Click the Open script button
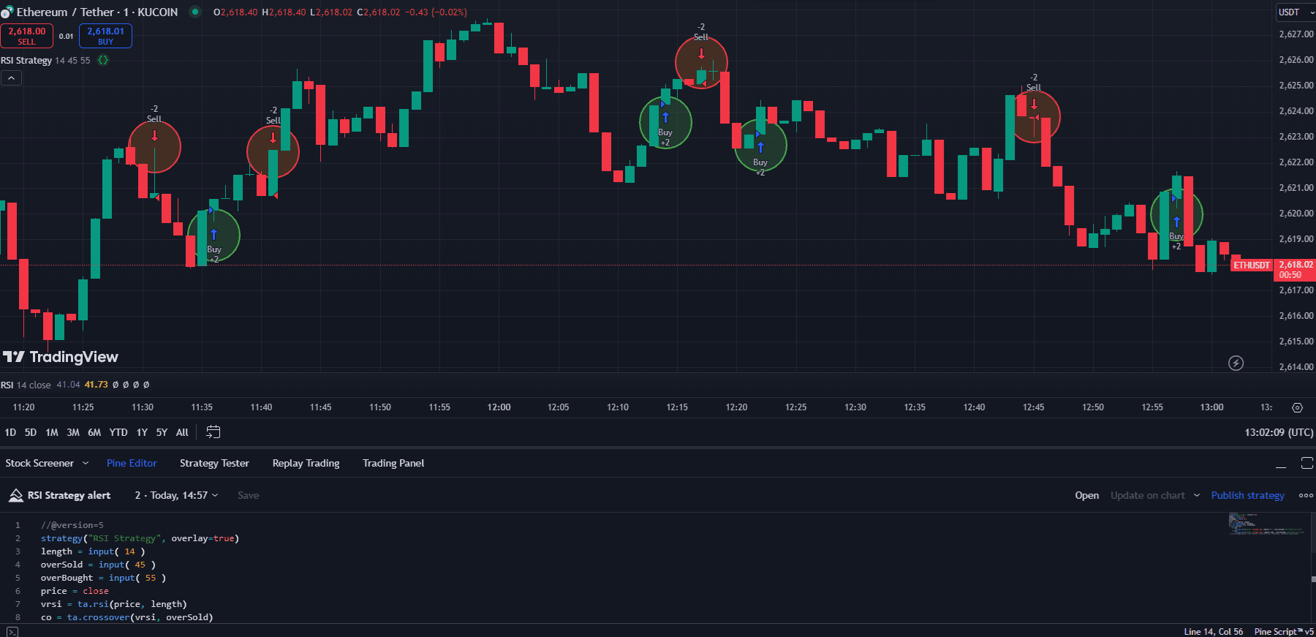 pyautogui.click(x=1086, y=495)
